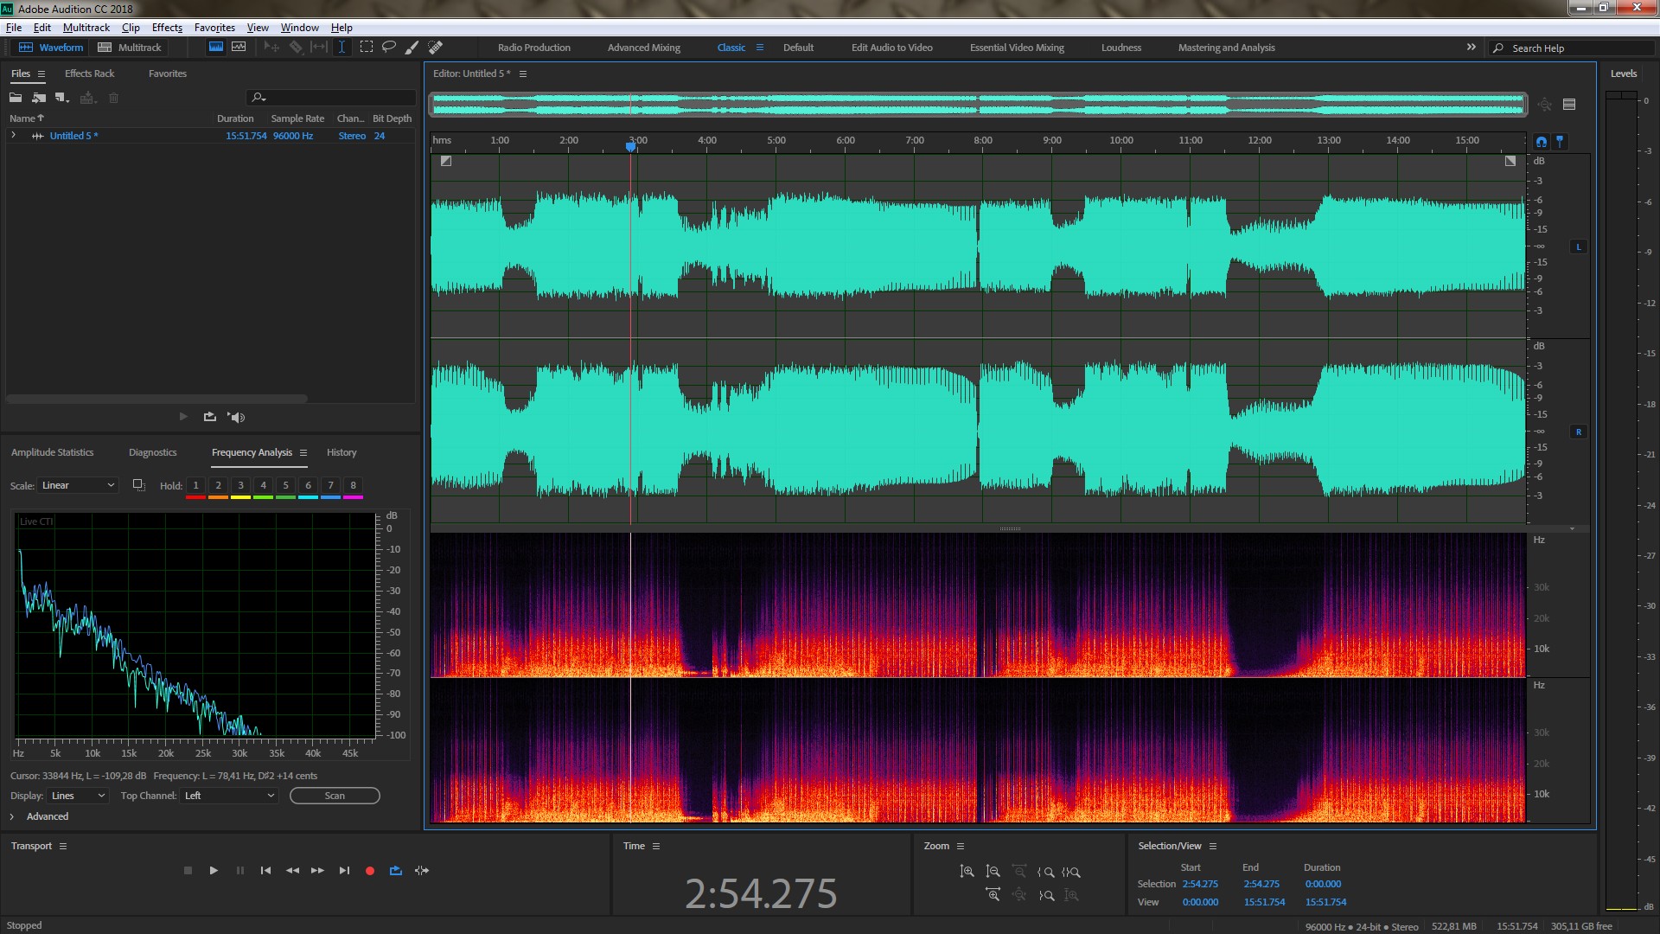Select the Marquee Selection tool
This screenshot has height=934, width=1660.
tap(367, 47)
